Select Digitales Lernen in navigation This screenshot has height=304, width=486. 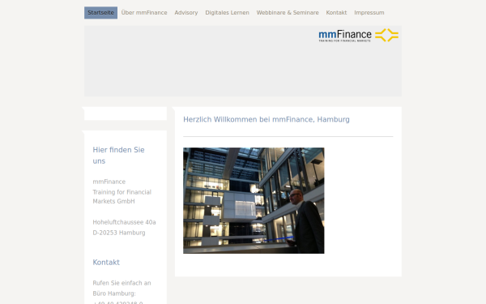point(227,13)
